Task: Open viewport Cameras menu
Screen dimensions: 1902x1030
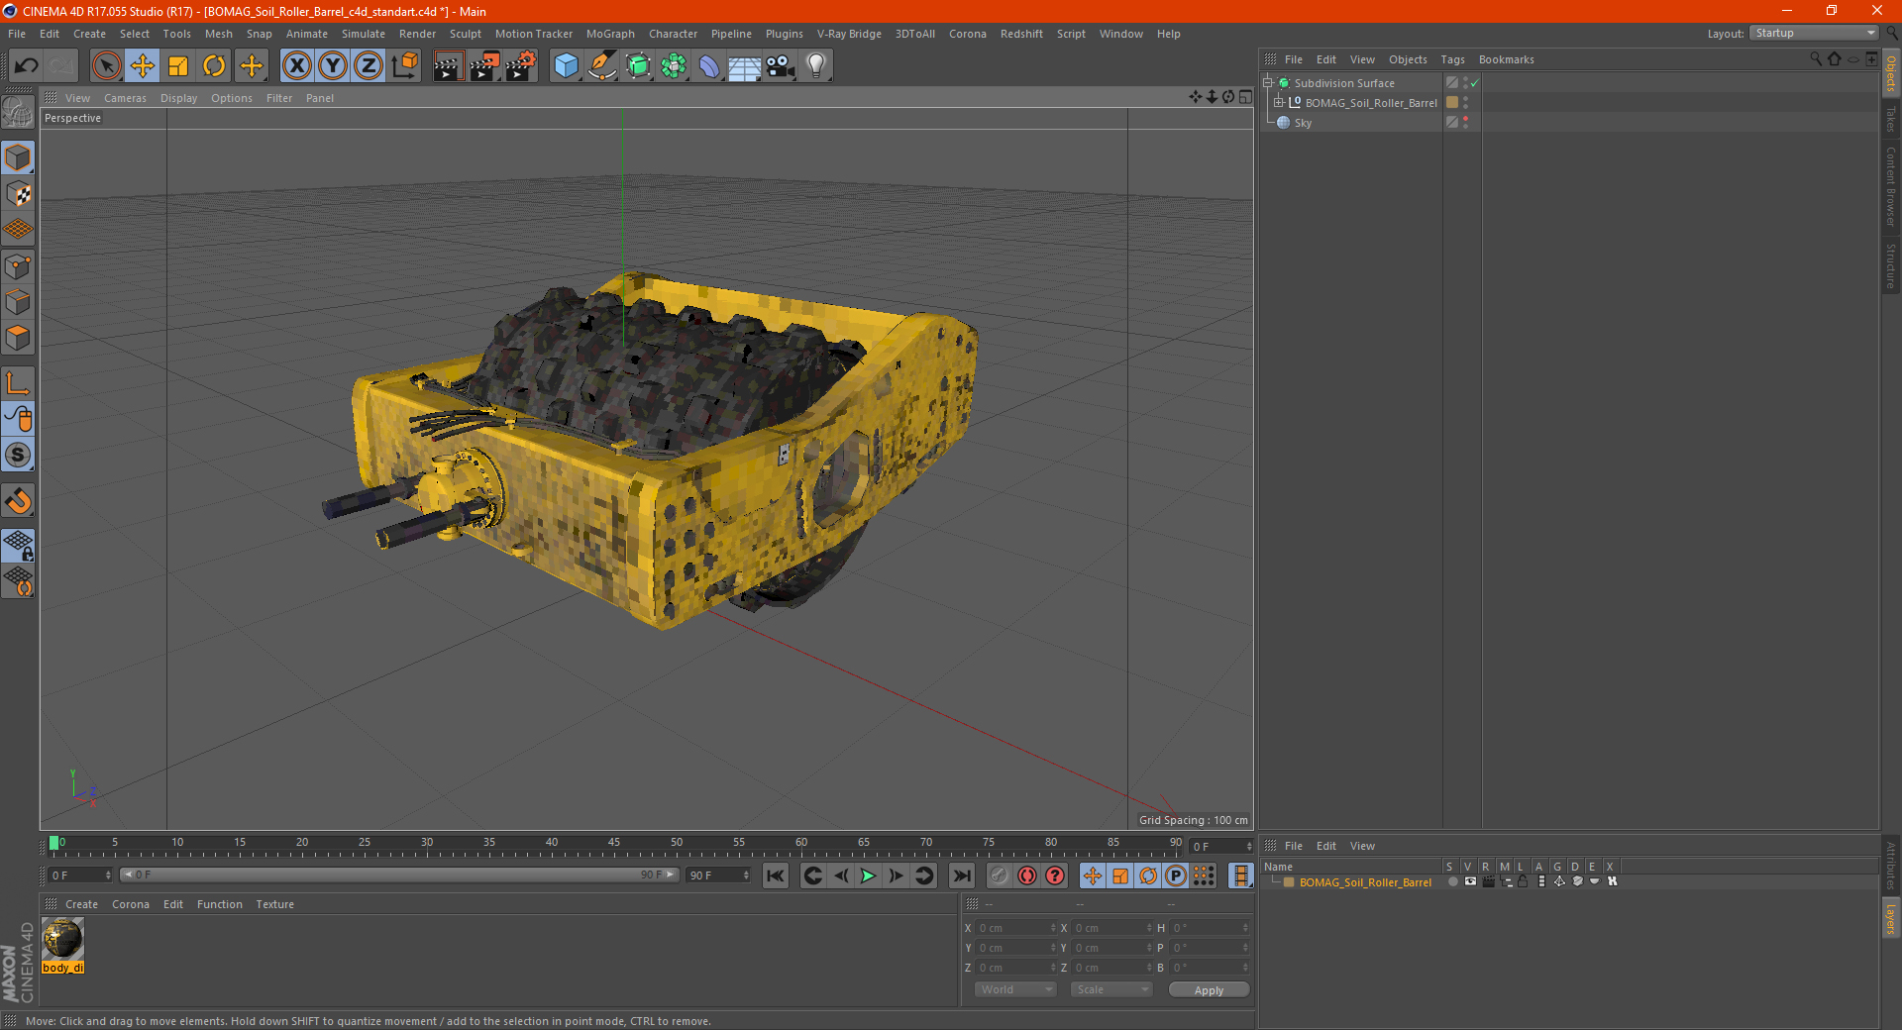Action: [x=125, y=98]
